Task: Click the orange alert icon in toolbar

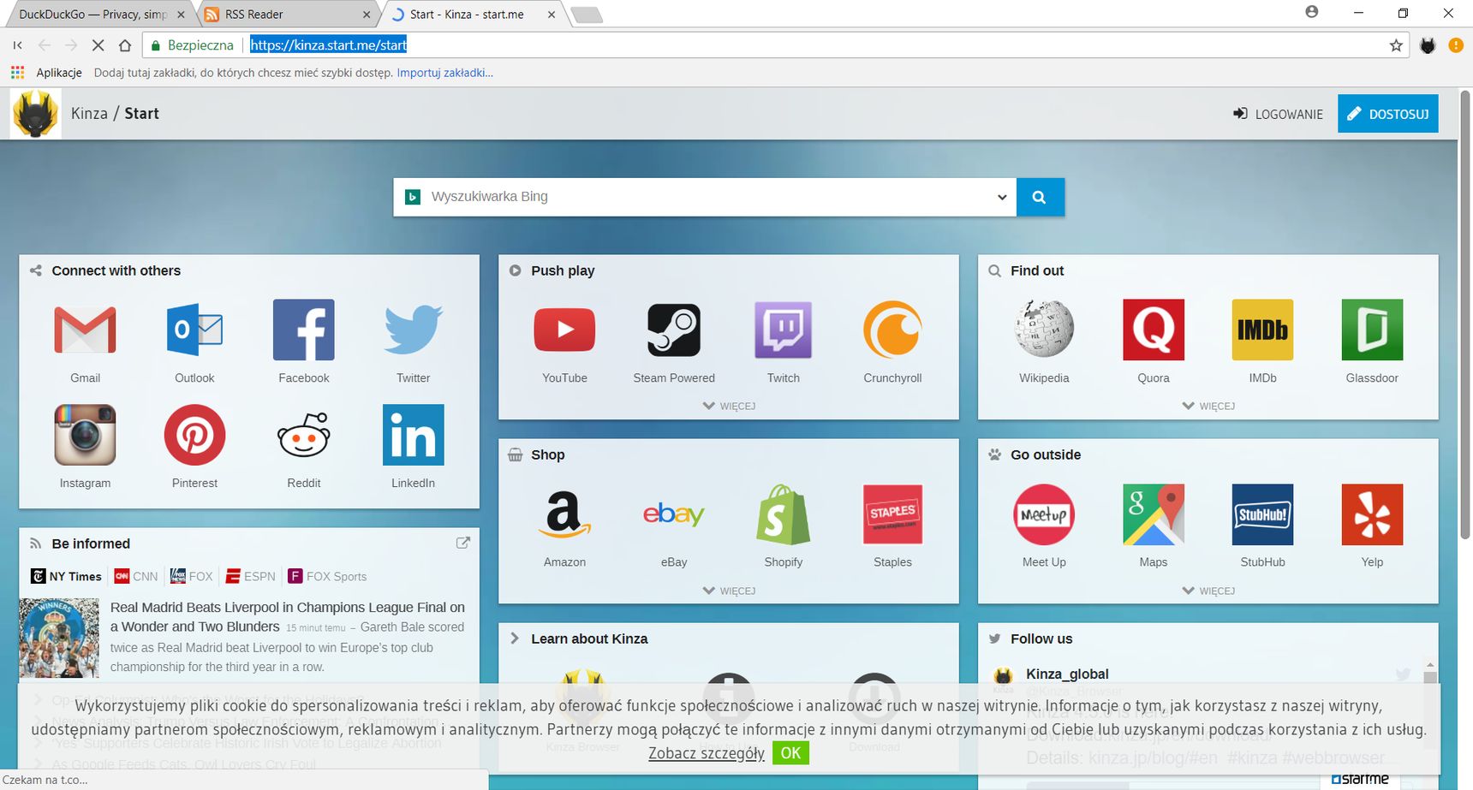Action: pos(1456,45)
